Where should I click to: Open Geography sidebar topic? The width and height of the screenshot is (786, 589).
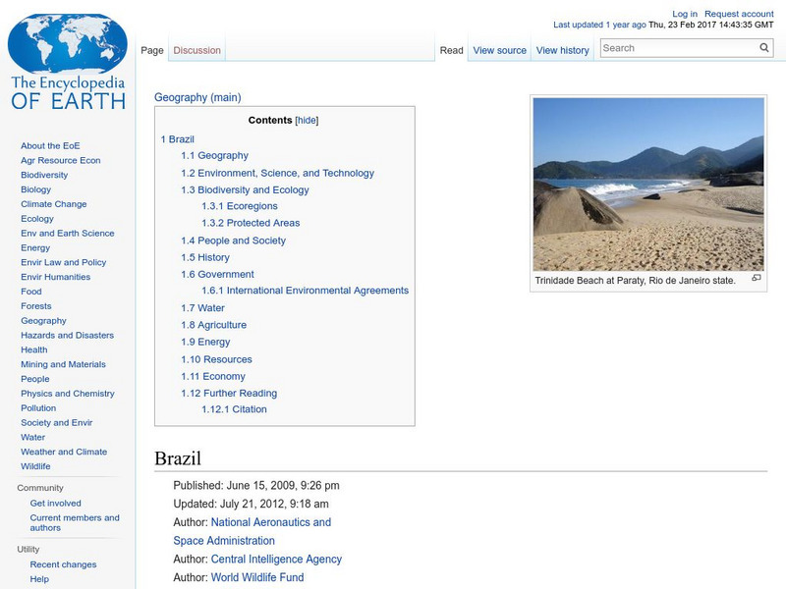click(43, 320)
